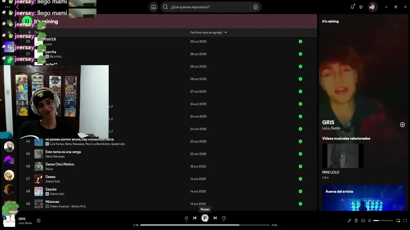Screen dimensions: 410x230
Task: Click the magnifier icon in search bar
Action: (165, 7)
